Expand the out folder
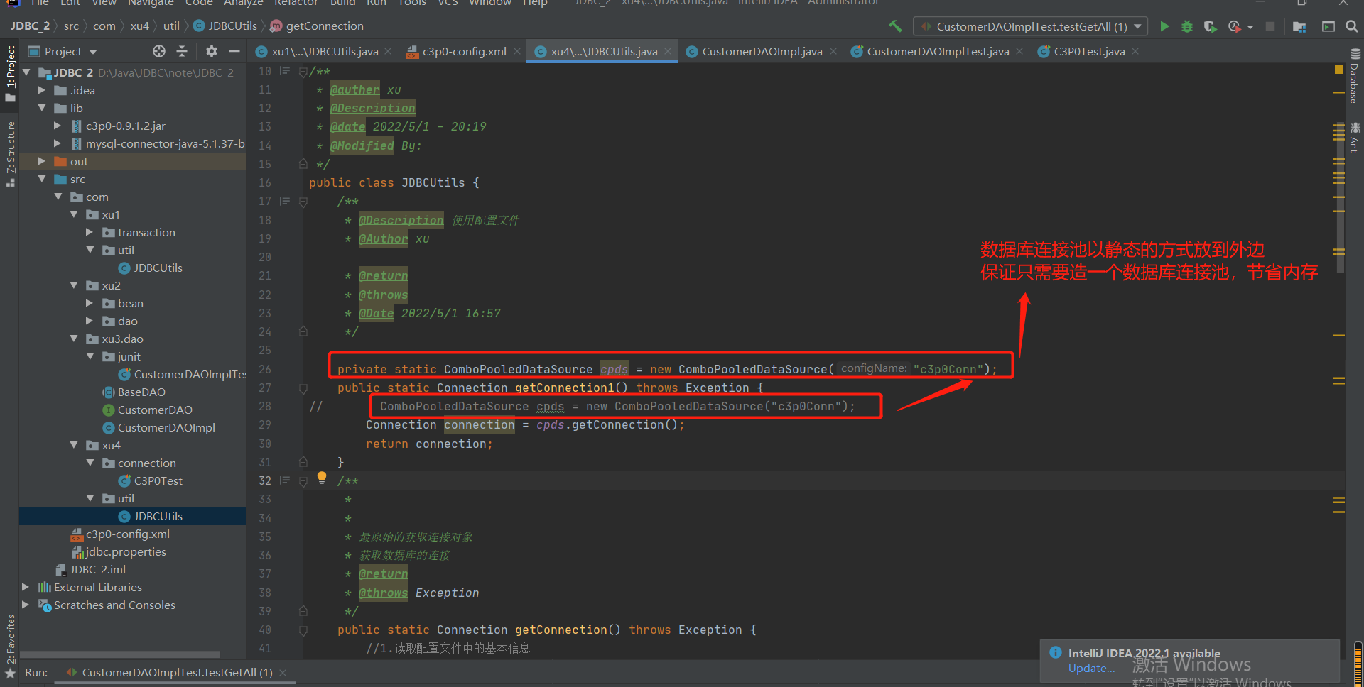Image resolution: width=1364 pixels, height=687 pixels. [41, 161]
